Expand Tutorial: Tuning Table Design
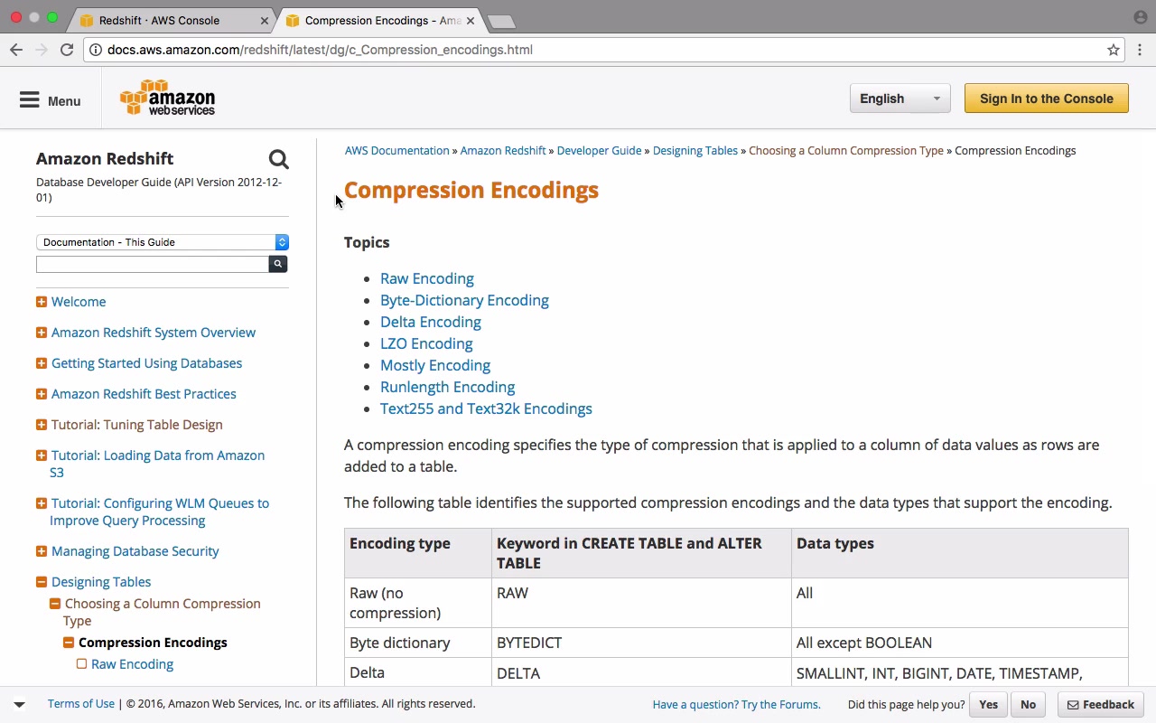This screenshot has height=723, width=1156. pos(42,425)
